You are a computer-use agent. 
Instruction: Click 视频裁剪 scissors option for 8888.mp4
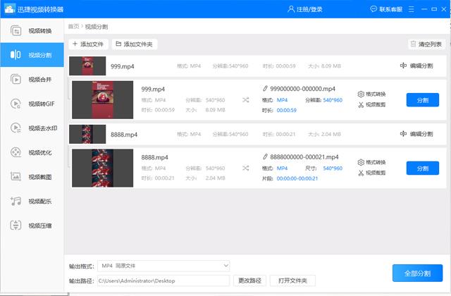tap(371, 173)
